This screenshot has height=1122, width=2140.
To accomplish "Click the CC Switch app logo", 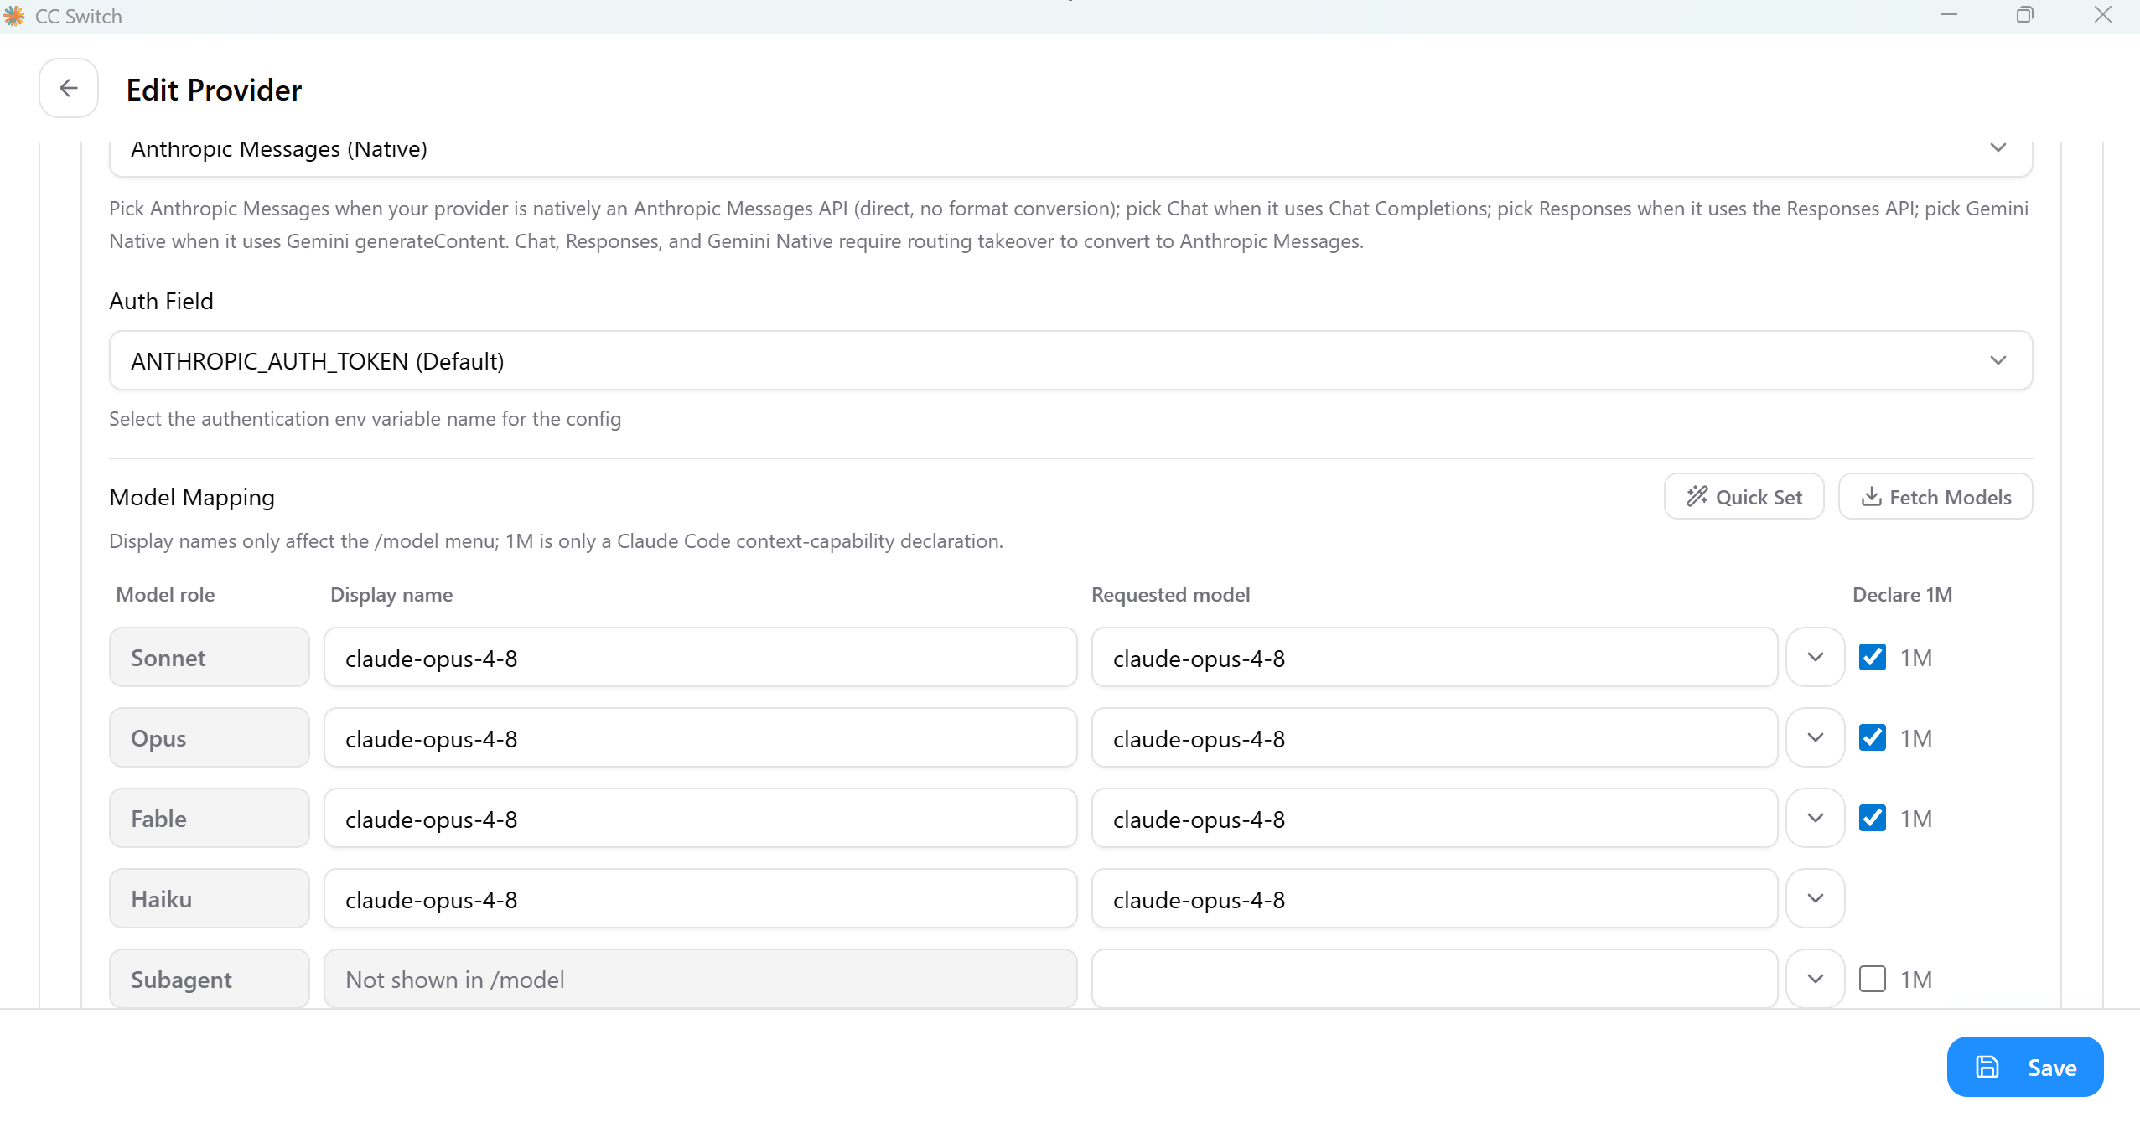I will click(13, 16).
